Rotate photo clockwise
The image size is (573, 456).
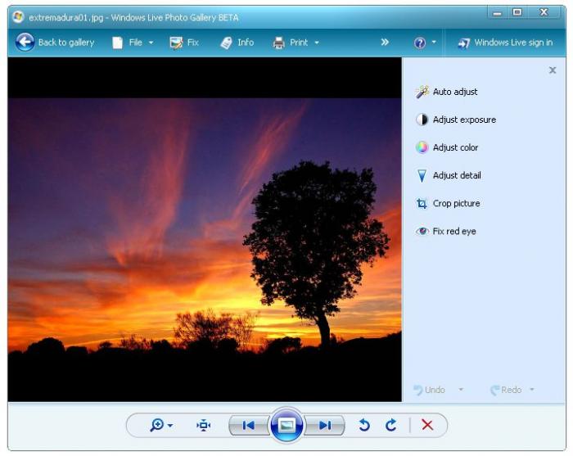(x=391, y=425)
